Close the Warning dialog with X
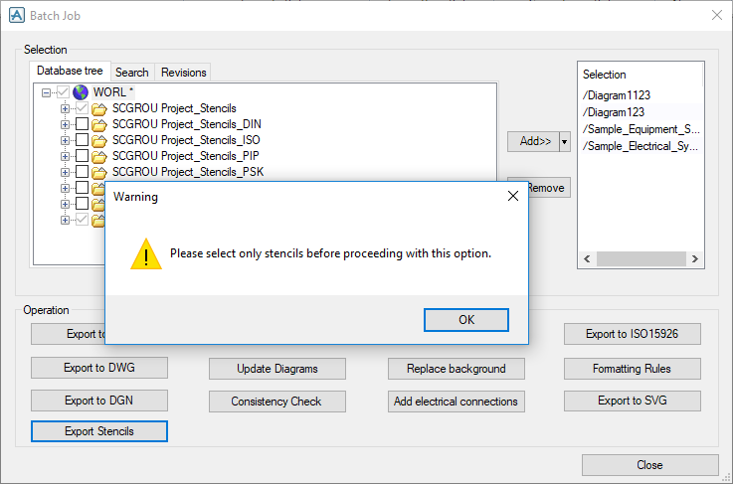 (513, 196)
